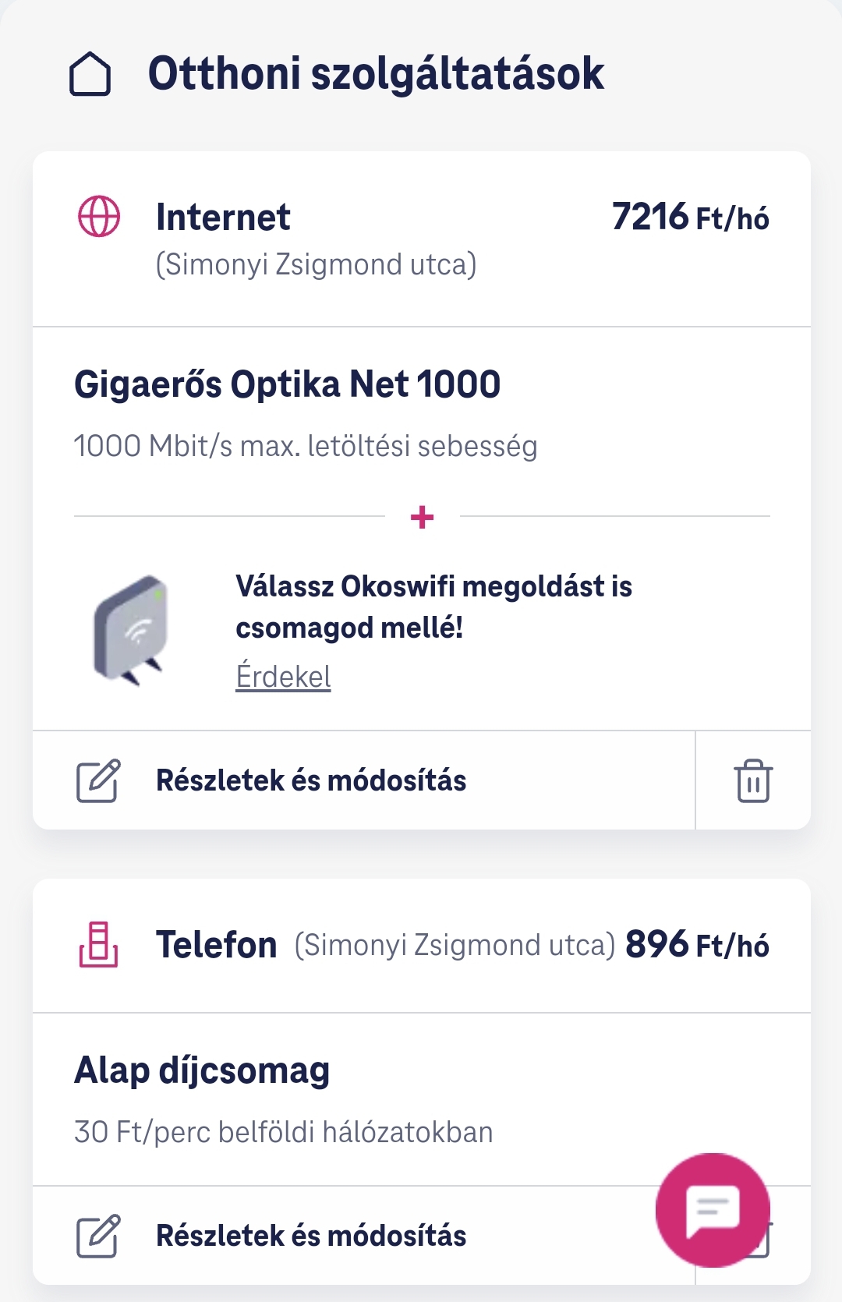Click the 7216 Ft/hó Internet price
Image resolution: width=842 pixels, height=1302 pixels.
[690, 217]
